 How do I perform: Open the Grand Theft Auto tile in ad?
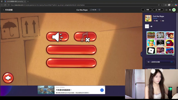(160, 35)
